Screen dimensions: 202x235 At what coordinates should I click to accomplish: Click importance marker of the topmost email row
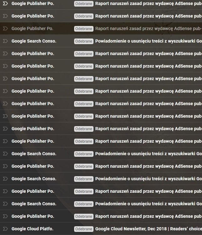[5, 3]
